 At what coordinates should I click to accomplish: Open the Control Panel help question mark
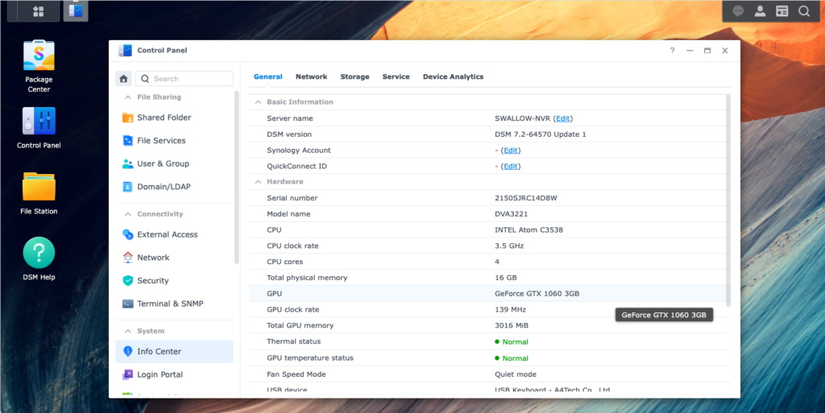click(x=672, y=51)
